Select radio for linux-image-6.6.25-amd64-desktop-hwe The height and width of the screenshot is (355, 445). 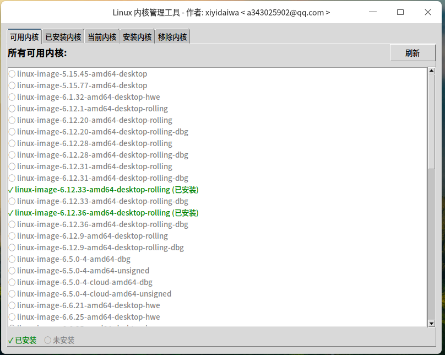click(x=12, y=317)
